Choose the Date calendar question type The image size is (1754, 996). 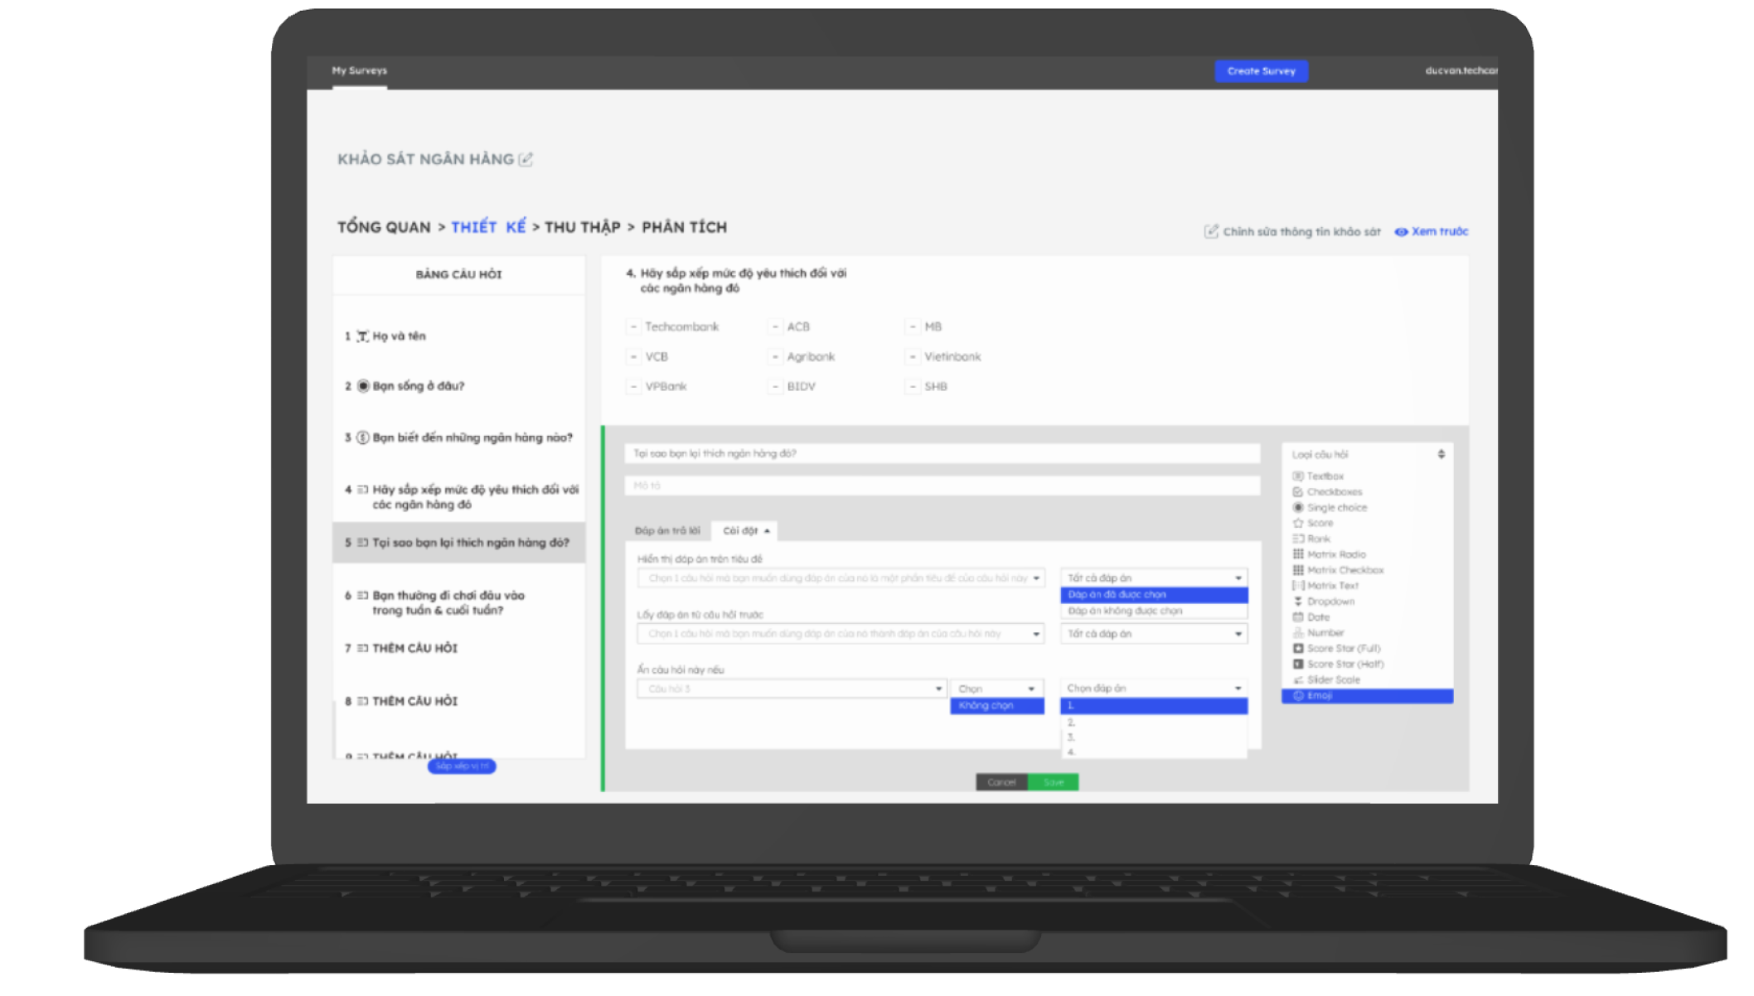pyautogui.click(x=1317, y=616)
